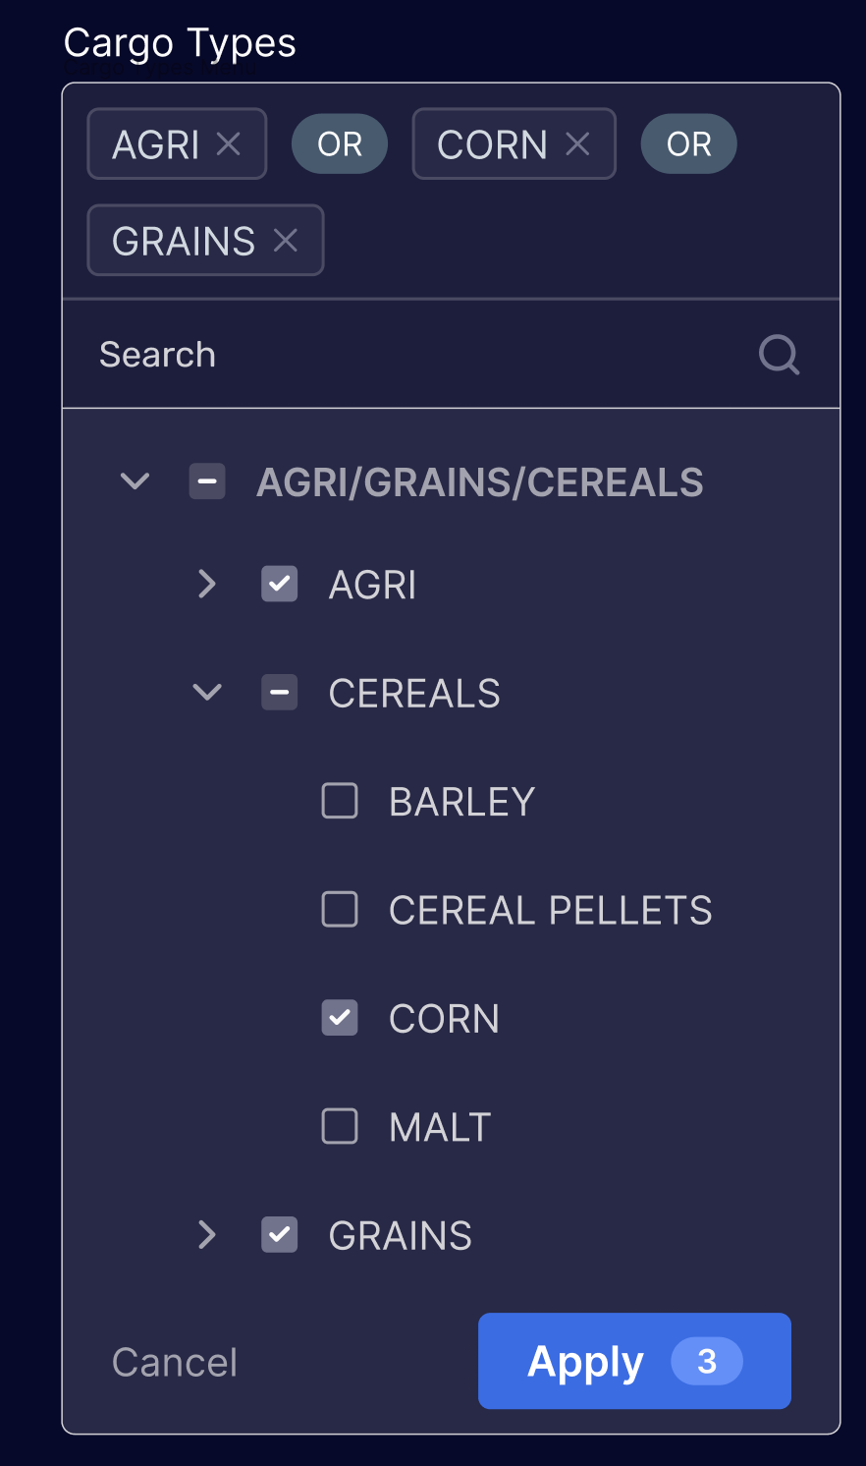Remove the GRAINS tag with its X icon

[x=286, y=241]
